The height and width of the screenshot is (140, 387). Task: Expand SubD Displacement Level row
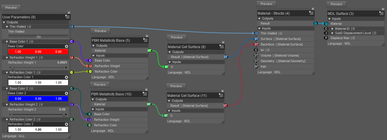(332, 33)
